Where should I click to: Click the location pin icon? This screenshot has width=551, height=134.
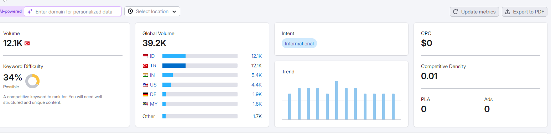(130, 11)
